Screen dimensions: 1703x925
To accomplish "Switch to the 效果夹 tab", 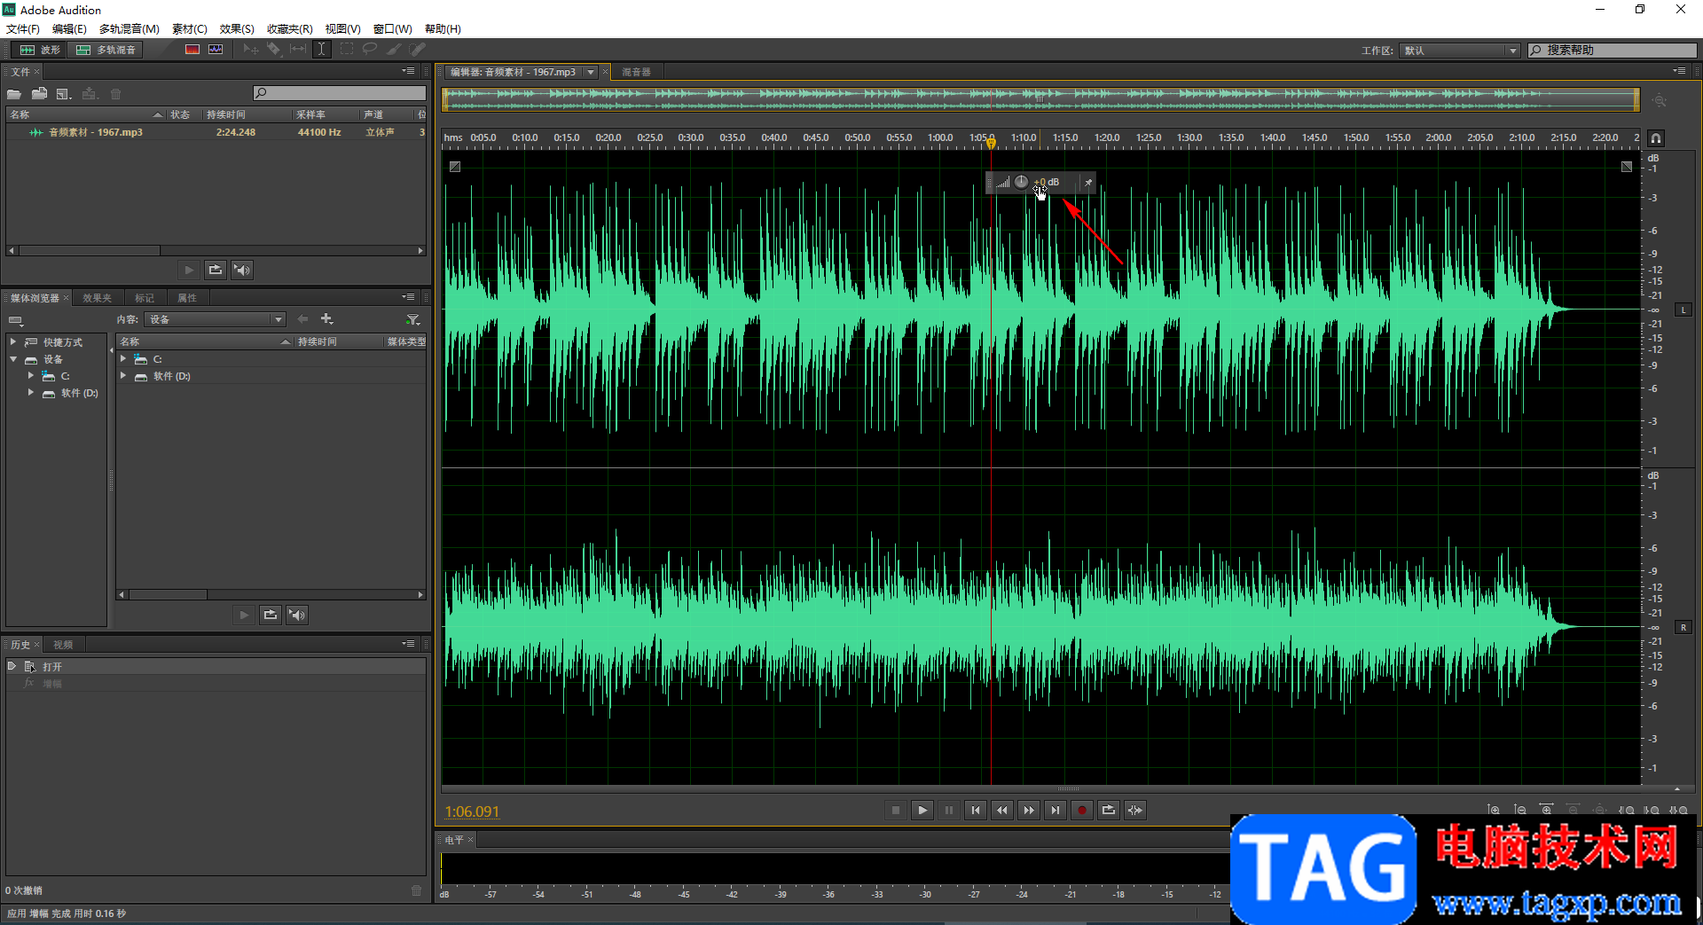I will click(x=97, y=298).
